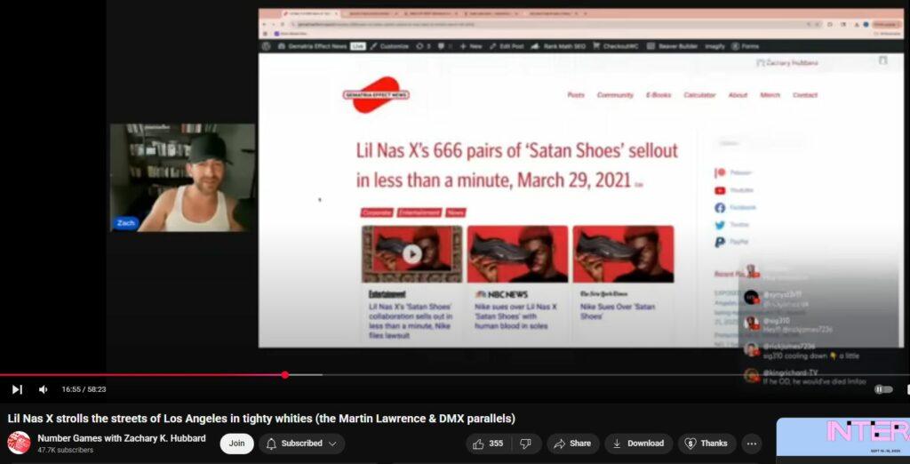The height and width of the screenshot is (464, 910).
Task: Click the YouTube icon in sidebar
Action: click(720, 190)
